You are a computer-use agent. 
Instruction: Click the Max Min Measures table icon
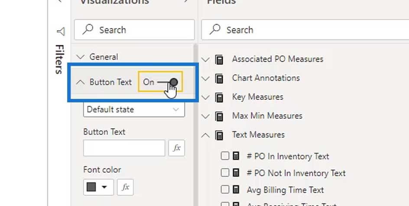pos(220,116)
